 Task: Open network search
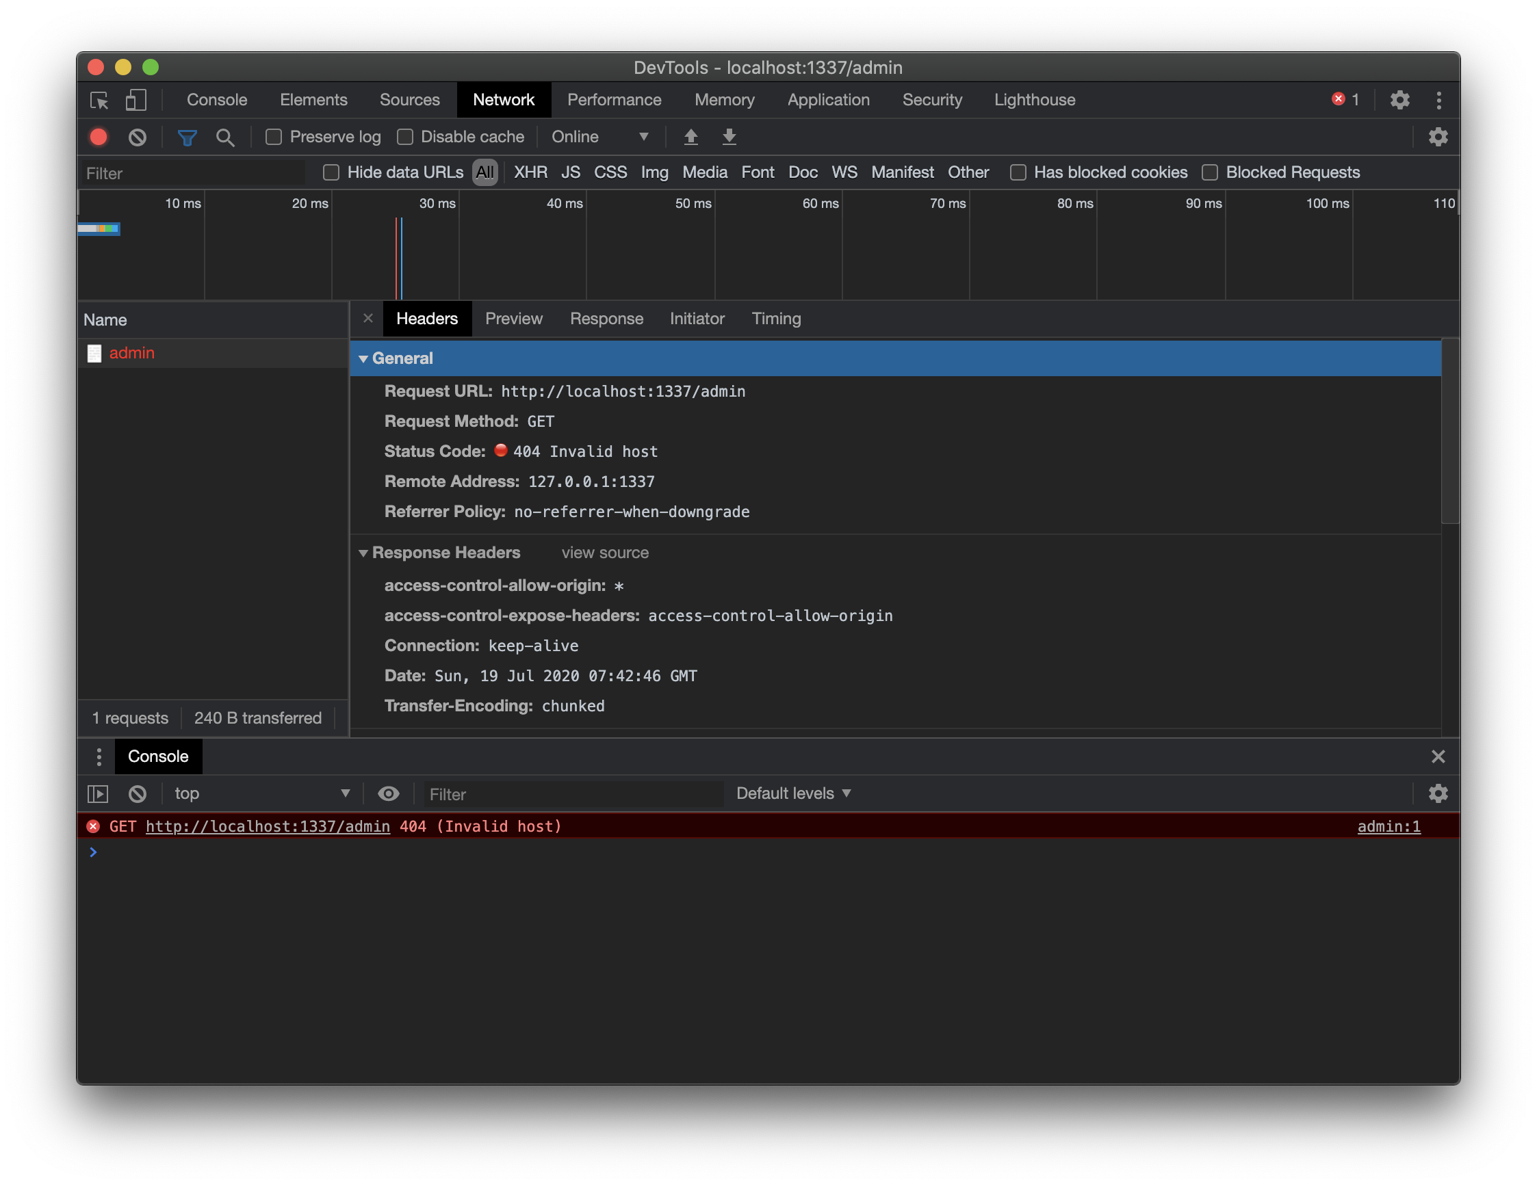click(226, 137)
